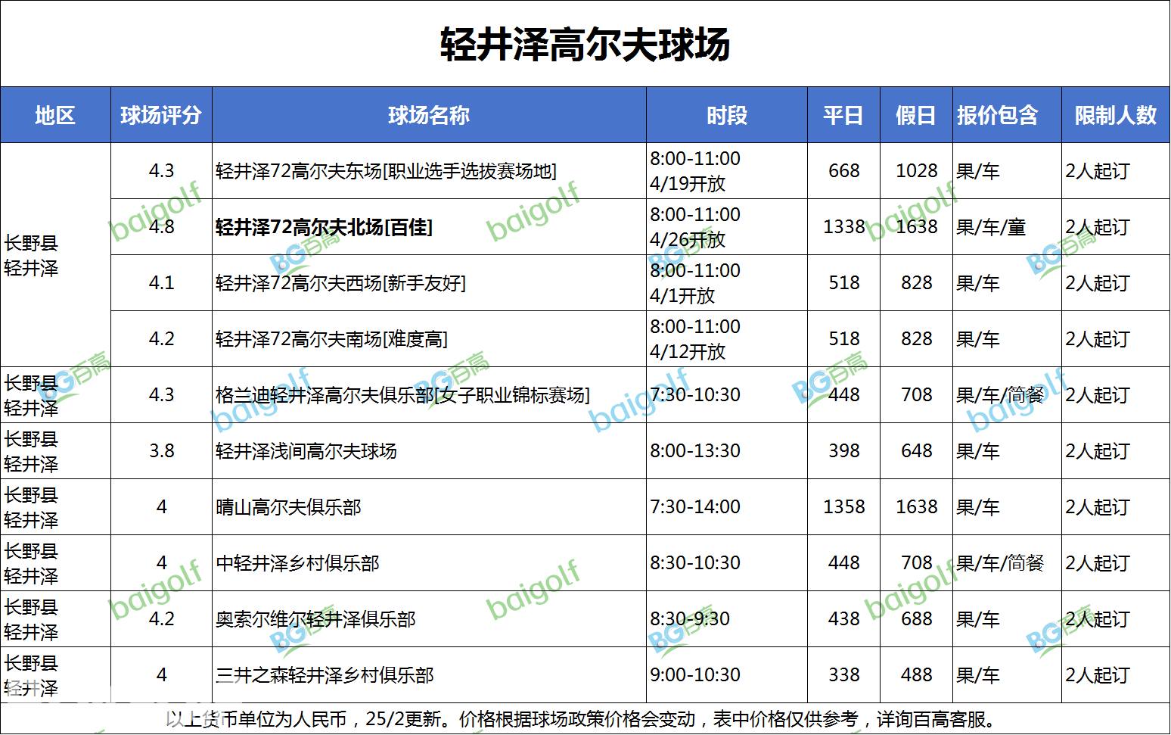
Task: Click the 轻井泽72高尔夫东场 course name cell
Action: coord(386,171)
